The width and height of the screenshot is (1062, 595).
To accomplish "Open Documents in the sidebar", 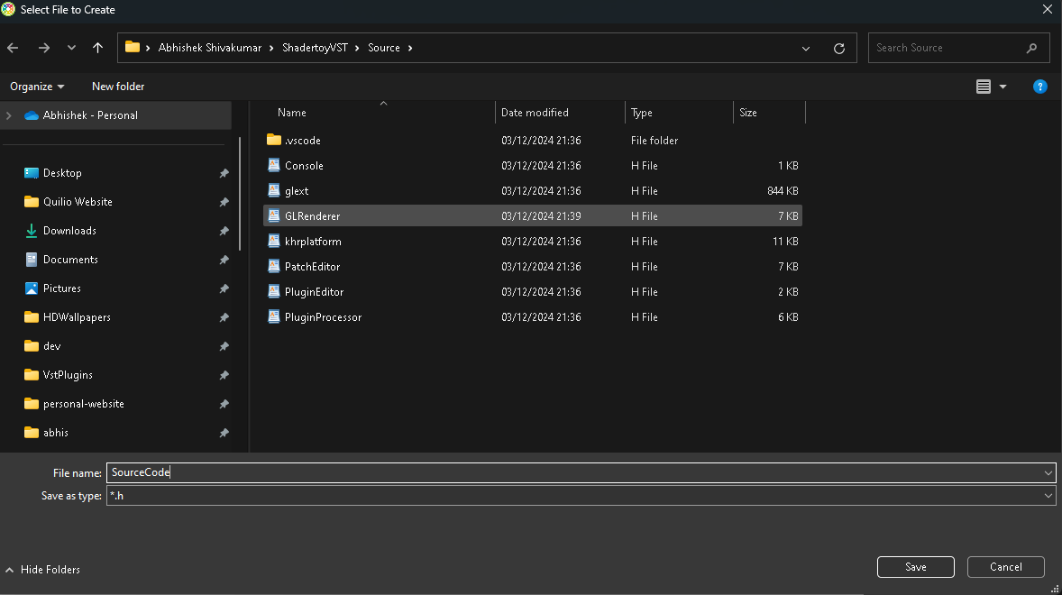I will [x=69, y=260].
